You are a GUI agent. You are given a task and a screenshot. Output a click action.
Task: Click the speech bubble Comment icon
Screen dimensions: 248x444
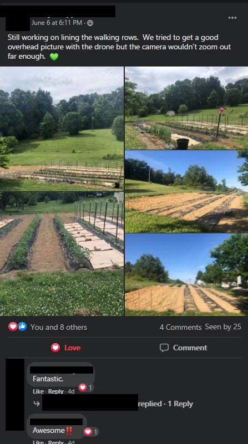point(164,348)
